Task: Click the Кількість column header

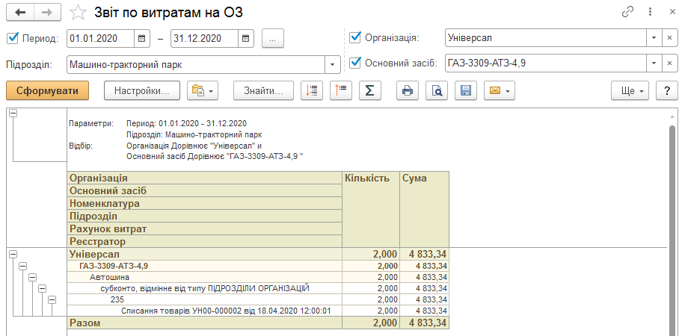Action: pyautogui.click(x=371, y=210)
